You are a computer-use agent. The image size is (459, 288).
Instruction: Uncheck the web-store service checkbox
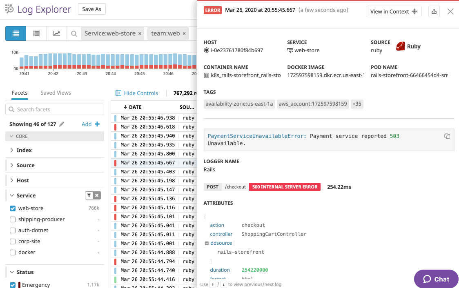pos(13,208)
